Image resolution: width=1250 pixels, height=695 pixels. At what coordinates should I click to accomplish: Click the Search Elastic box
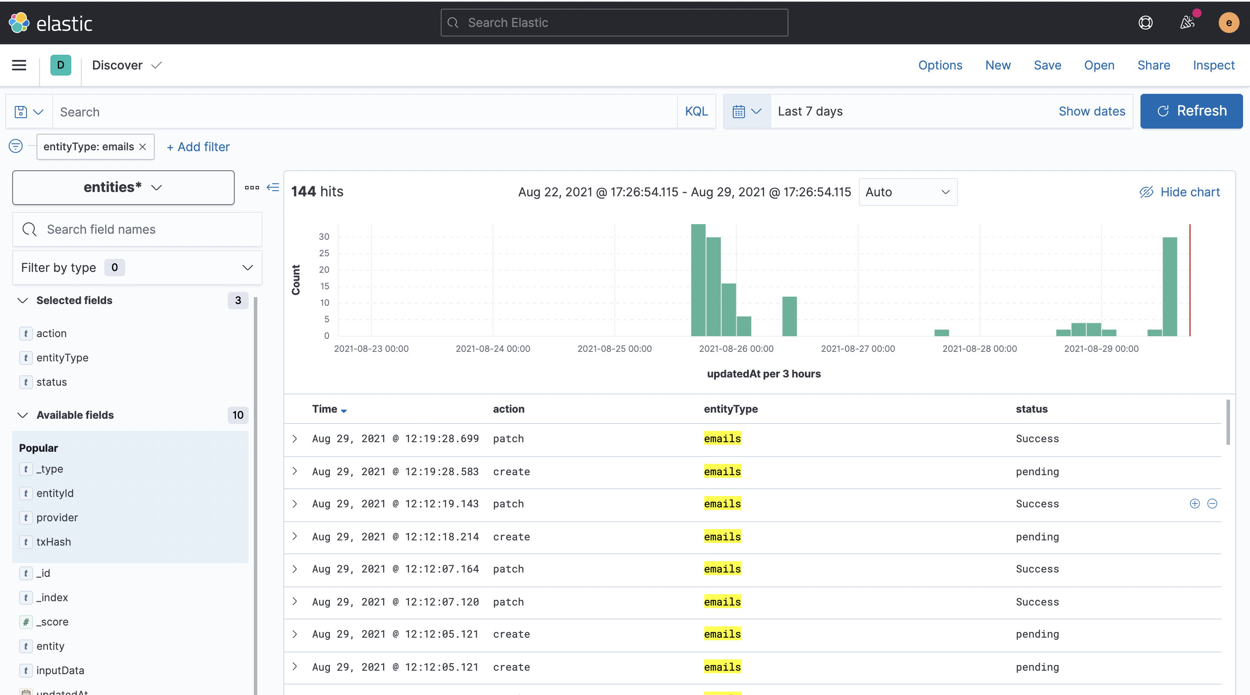click(614, 23)
